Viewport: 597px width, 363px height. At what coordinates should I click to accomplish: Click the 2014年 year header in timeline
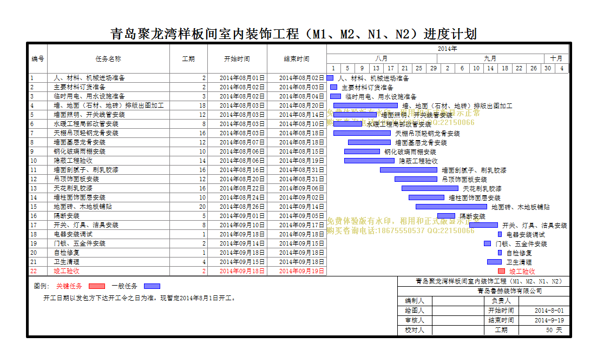point(448,49)
